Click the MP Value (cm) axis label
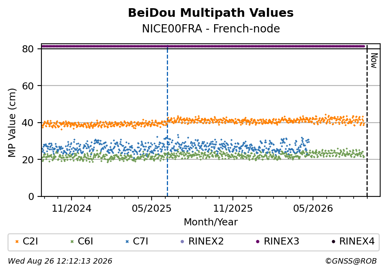Viewport: 388px width, 273px height. pyautogui.click(x=12, y=123)
